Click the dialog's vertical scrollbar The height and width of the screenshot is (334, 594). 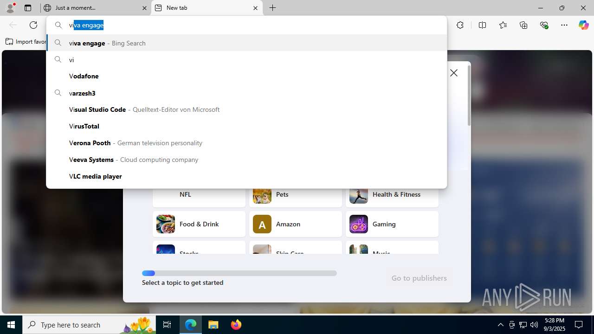point(469,95)
